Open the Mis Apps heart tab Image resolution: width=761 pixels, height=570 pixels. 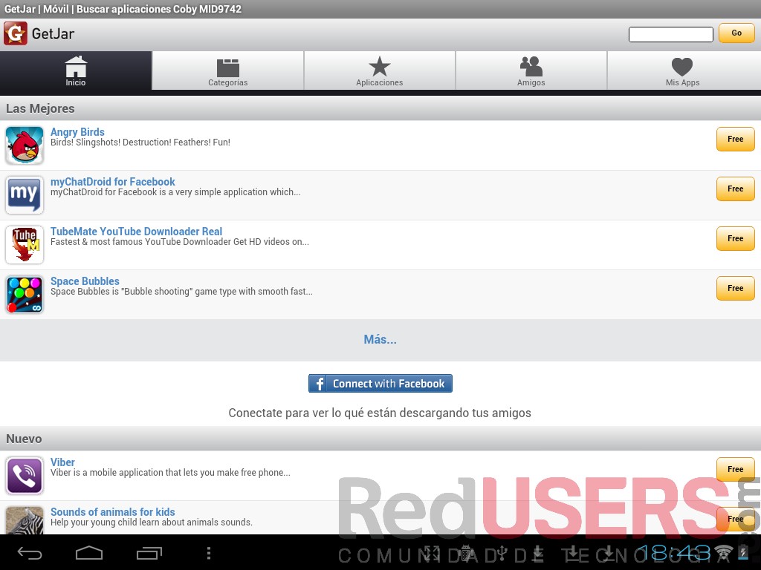coord(683,71)
